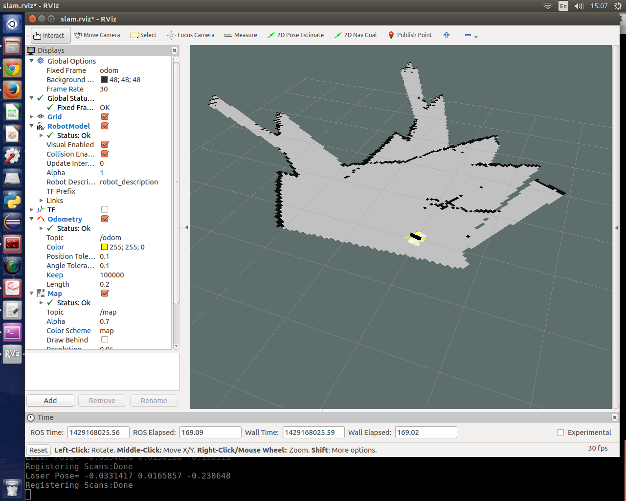Activate the Move Camera tool

click(x=97, y=35)
